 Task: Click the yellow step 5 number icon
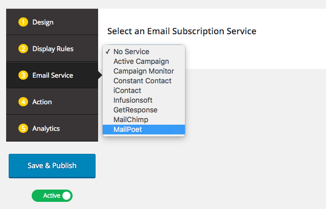[x=23, y=129]
